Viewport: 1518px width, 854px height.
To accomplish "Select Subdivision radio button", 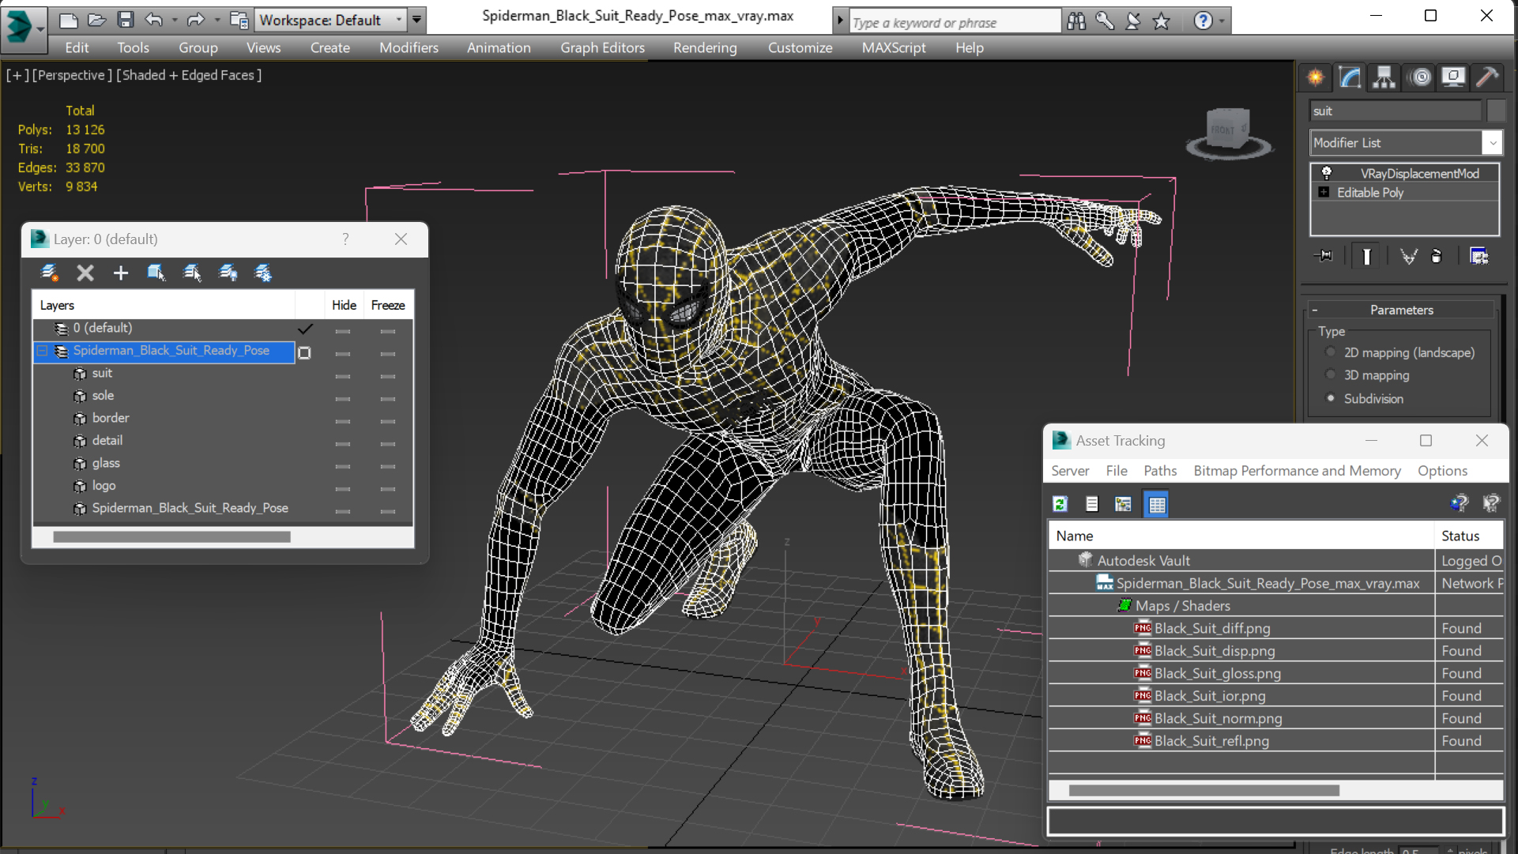I will 1331,398.
